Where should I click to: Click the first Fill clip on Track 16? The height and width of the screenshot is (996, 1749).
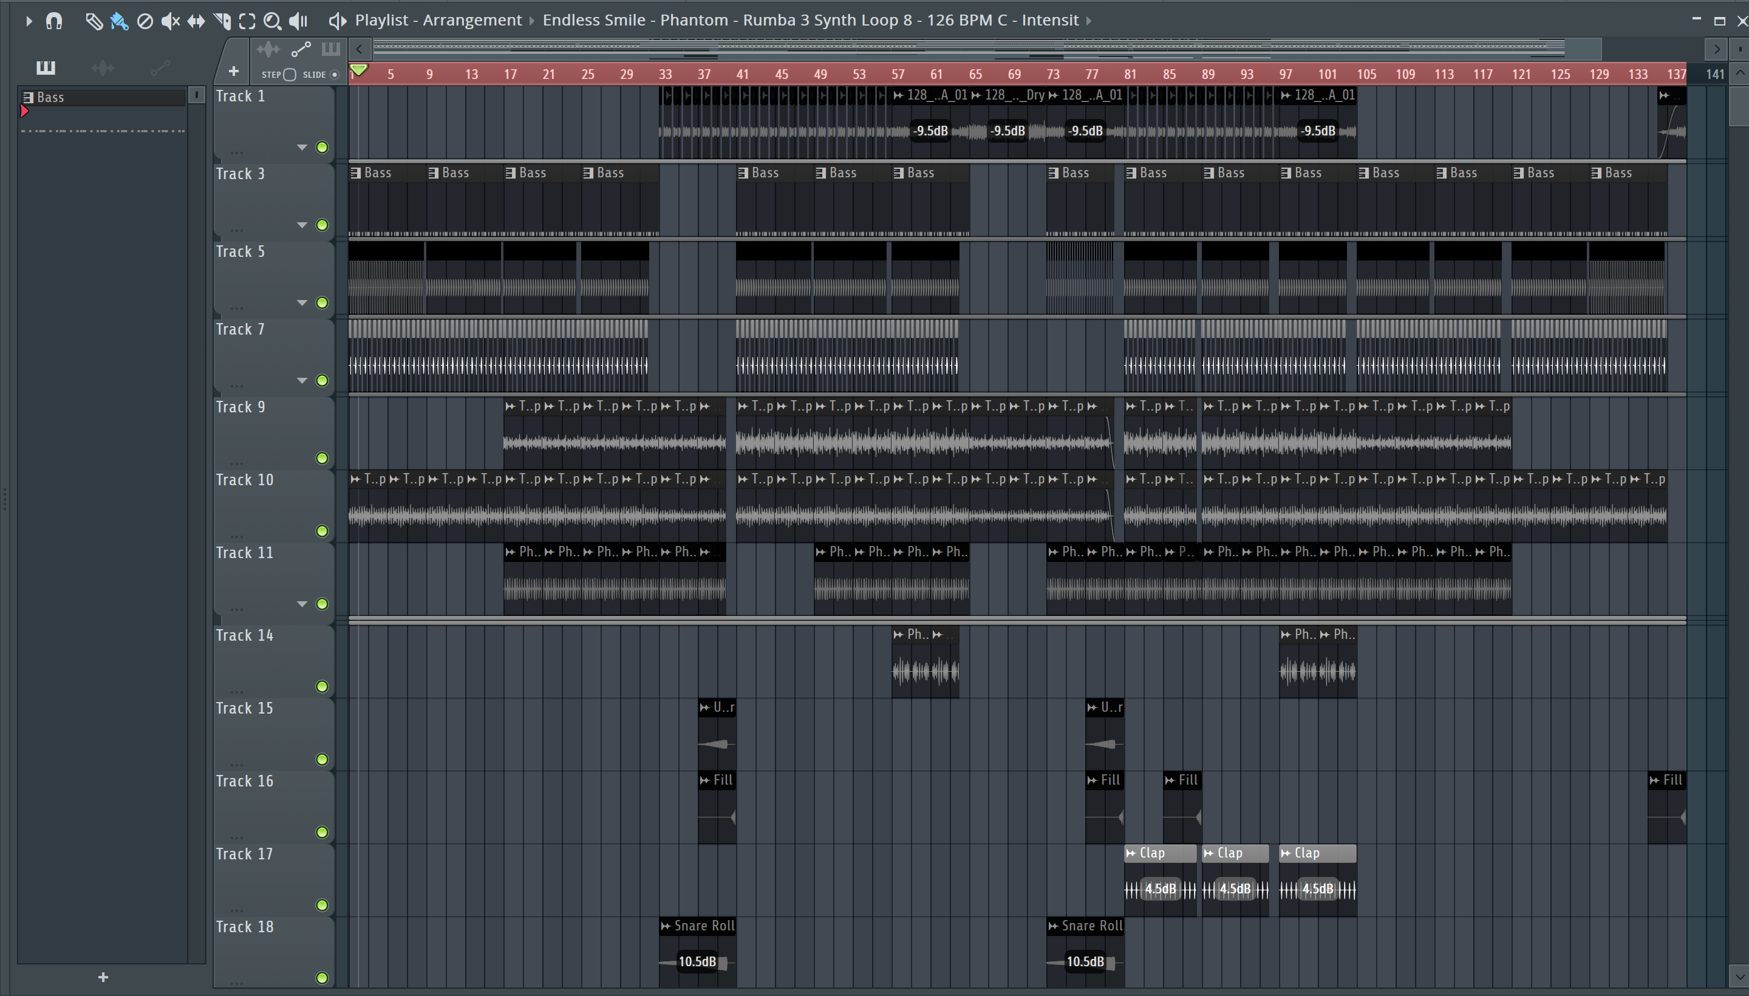(x=717, y=807)
